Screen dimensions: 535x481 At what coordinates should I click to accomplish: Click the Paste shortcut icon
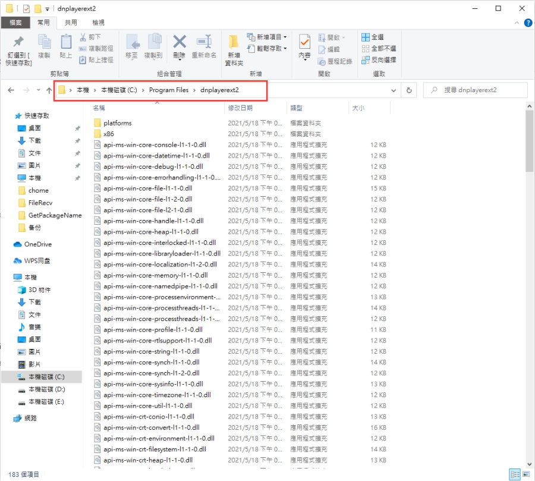(x=83, y=60)
